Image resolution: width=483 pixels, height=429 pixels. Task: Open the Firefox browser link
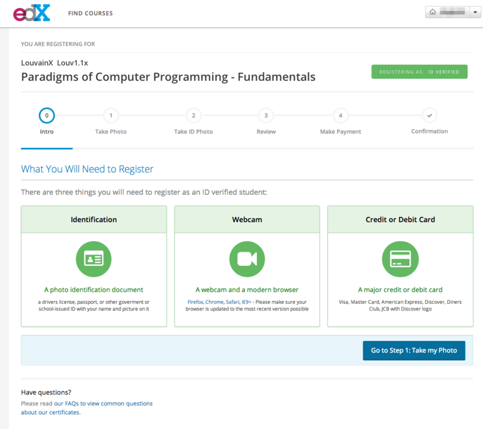click(x=195, y=302)
